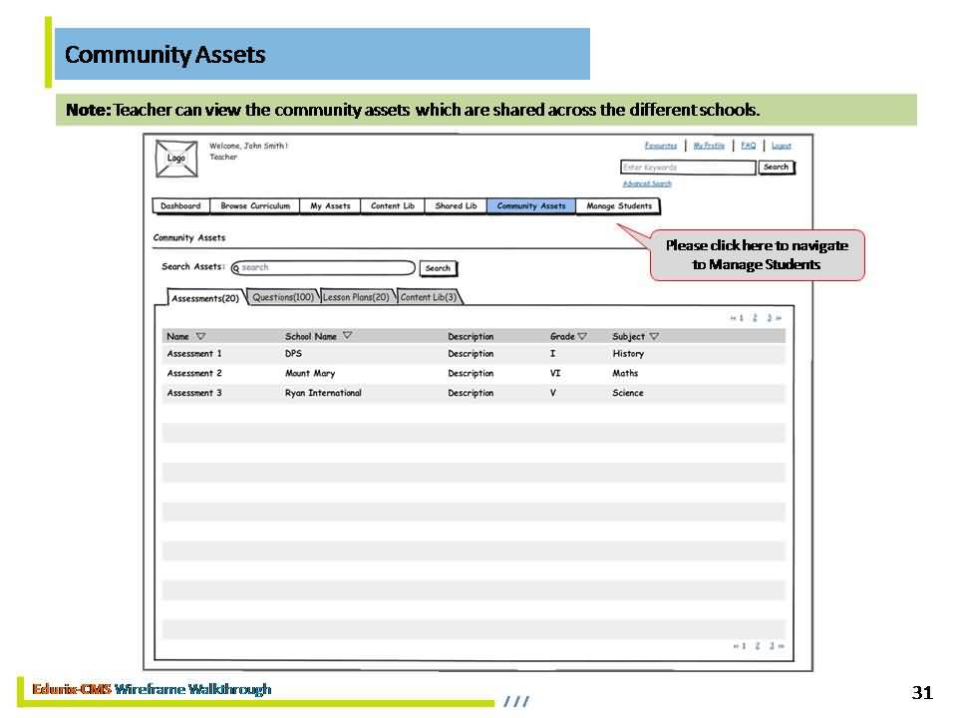Open the Lesson Plans(20) tab
957x718 pixels.
(356, 297)
